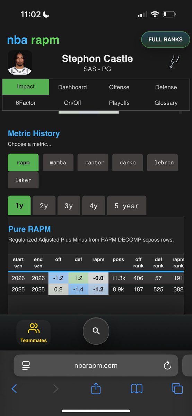Open the 6Factor tab

pyautogui.click(x=26, y=103)
